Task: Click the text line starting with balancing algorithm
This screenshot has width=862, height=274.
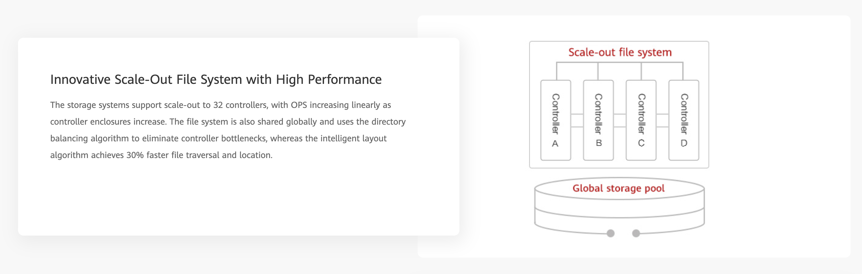Action: 218,139
